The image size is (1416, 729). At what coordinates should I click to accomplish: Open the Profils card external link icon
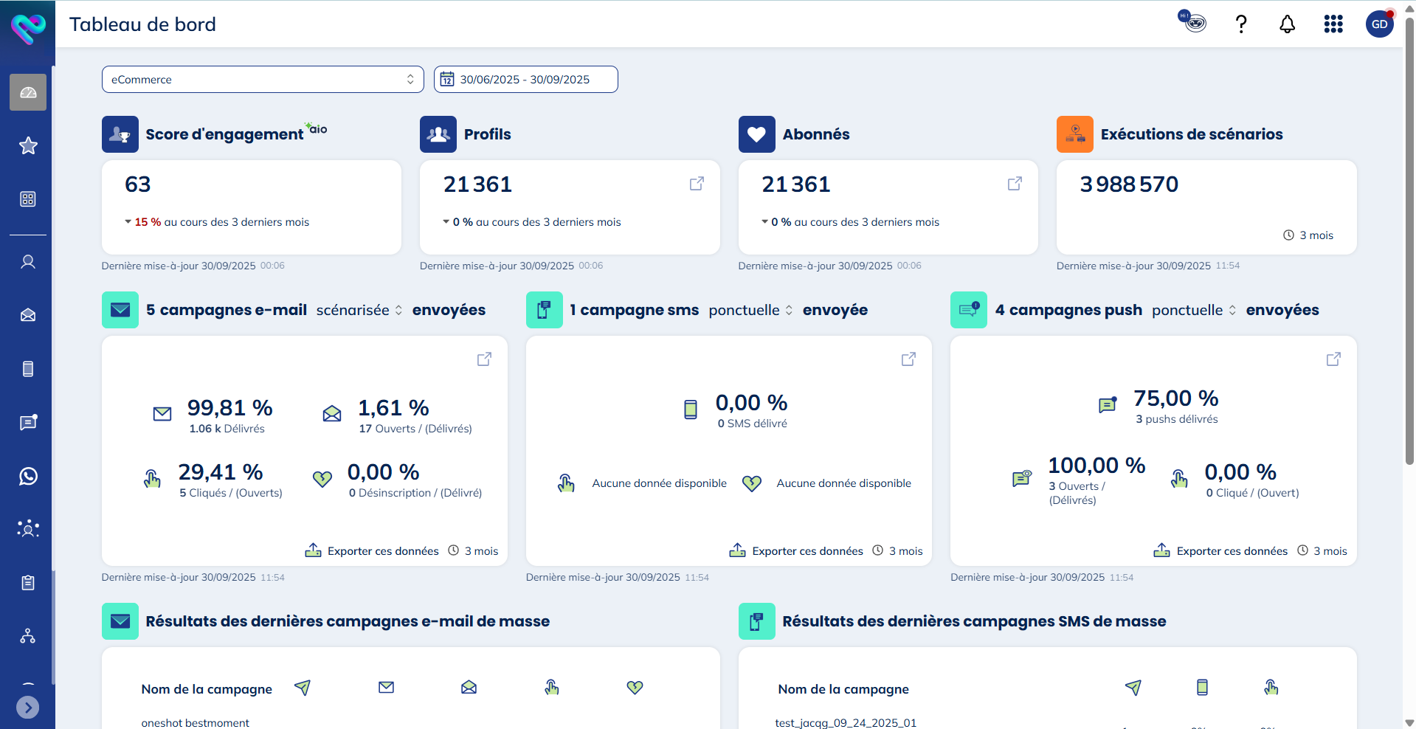click(x=696, y=184)
